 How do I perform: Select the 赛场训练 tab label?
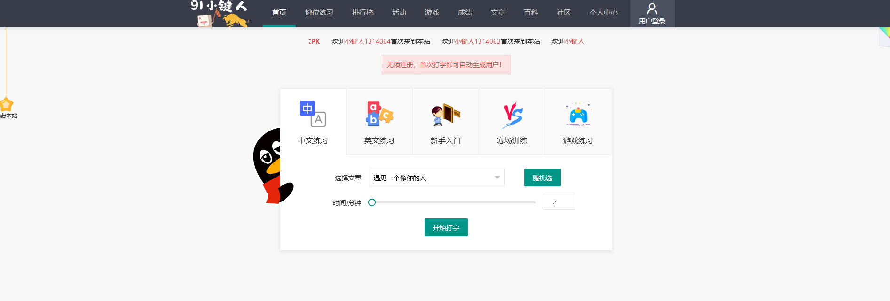(x=512, y=141)
